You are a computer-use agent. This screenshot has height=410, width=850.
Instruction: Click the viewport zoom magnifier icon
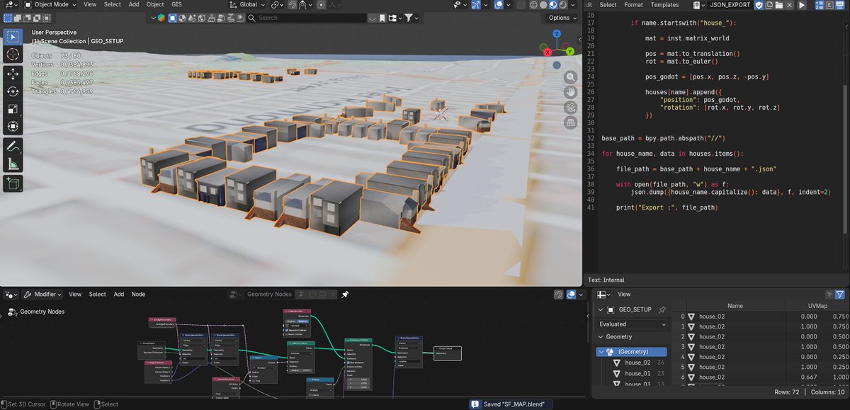[570, 76]
